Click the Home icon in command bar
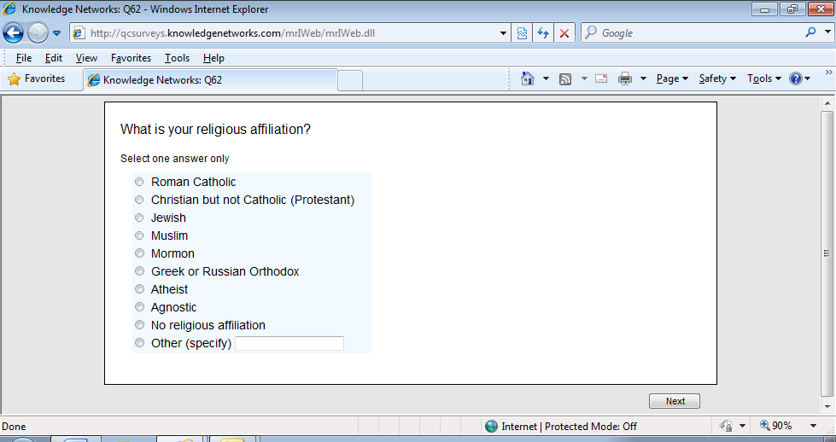 [527, 79]
